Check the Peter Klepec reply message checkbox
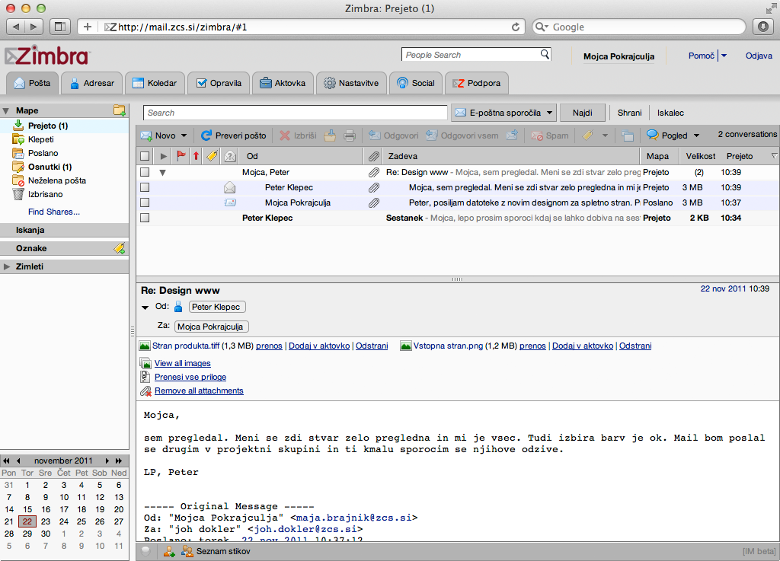Viewport: 780px width, 561px height. [145, 187]
